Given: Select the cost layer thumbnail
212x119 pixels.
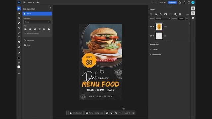Looking at the screenshot, I should click(x=159, y=27).
